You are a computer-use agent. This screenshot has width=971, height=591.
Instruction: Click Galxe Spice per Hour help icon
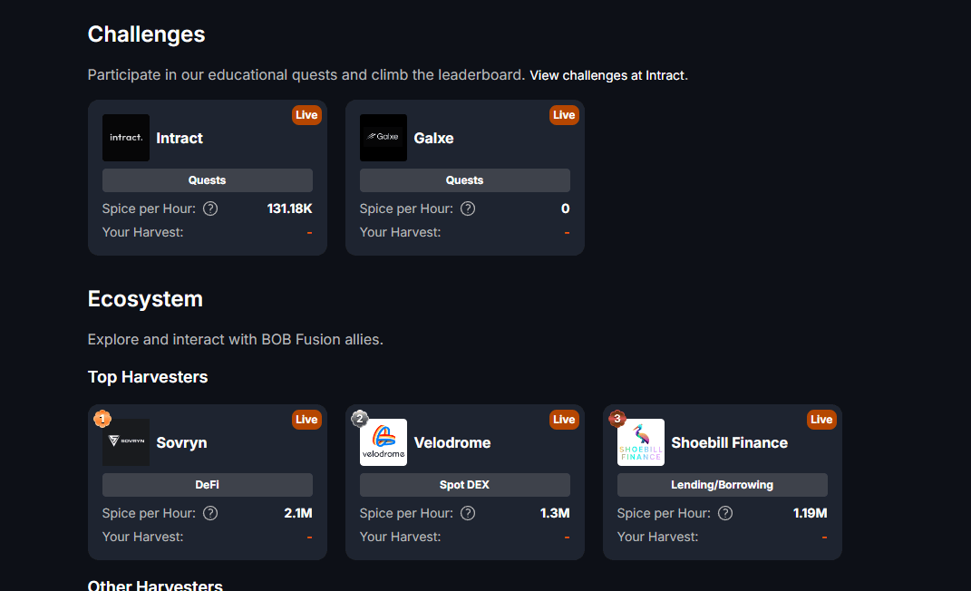pyautogui.click(x=468, y=208)
